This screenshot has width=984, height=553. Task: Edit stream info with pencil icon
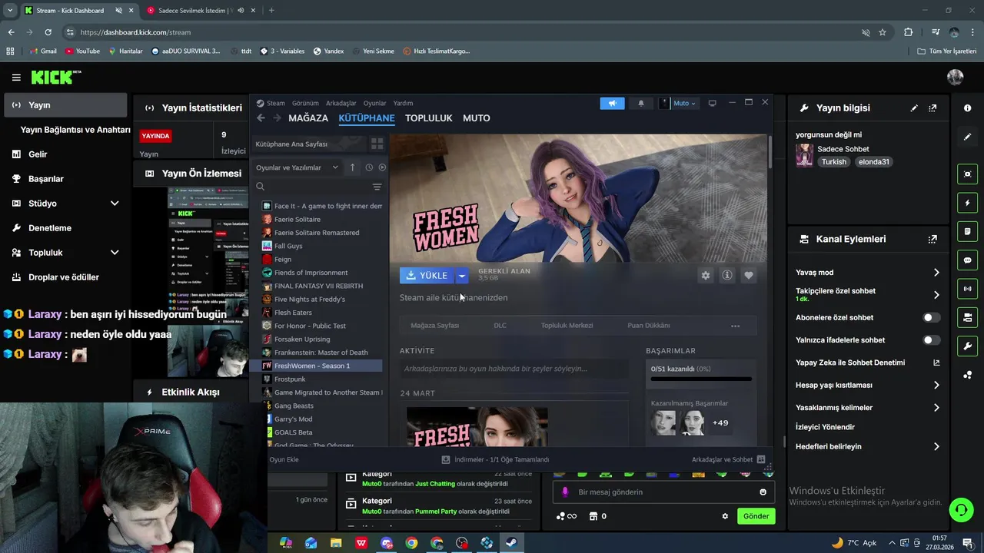(914, 108)
